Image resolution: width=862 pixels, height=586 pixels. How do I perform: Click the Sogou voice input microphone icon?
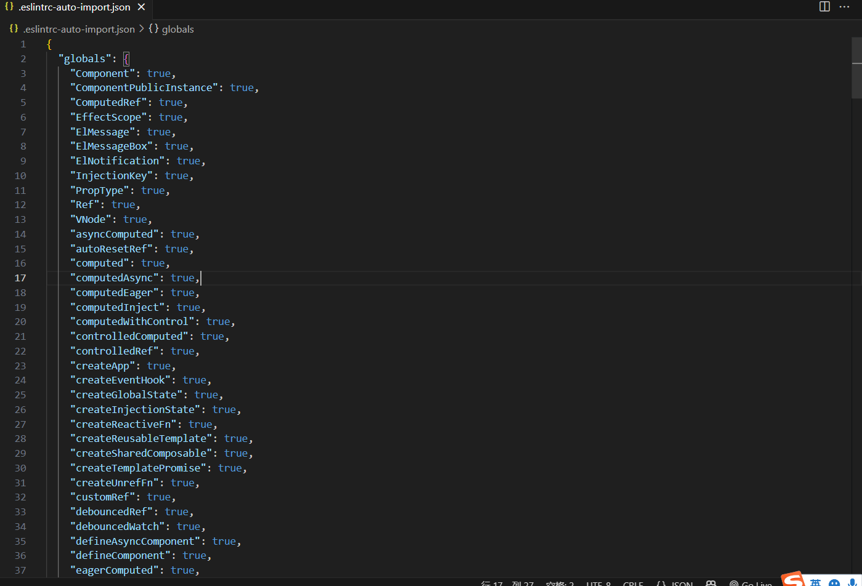point(853,582)
